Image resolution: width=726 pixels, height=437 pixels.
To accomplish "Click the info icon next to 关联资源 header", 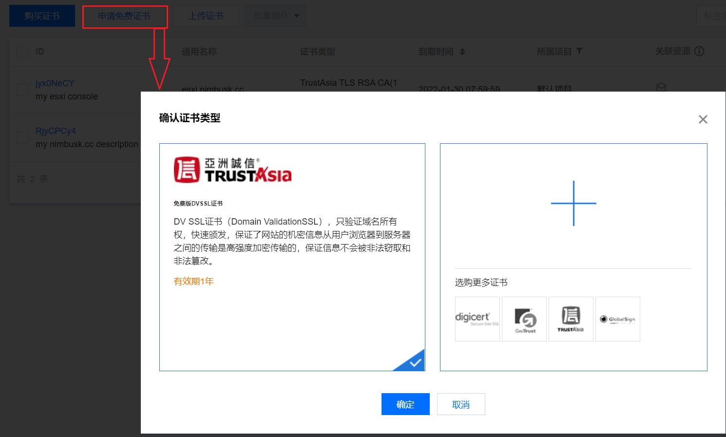I will 700,51.
